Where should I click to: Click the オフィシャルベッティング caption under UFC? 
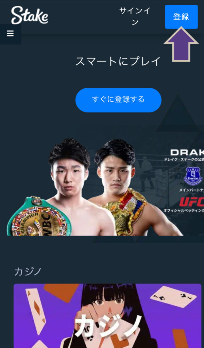184,210
